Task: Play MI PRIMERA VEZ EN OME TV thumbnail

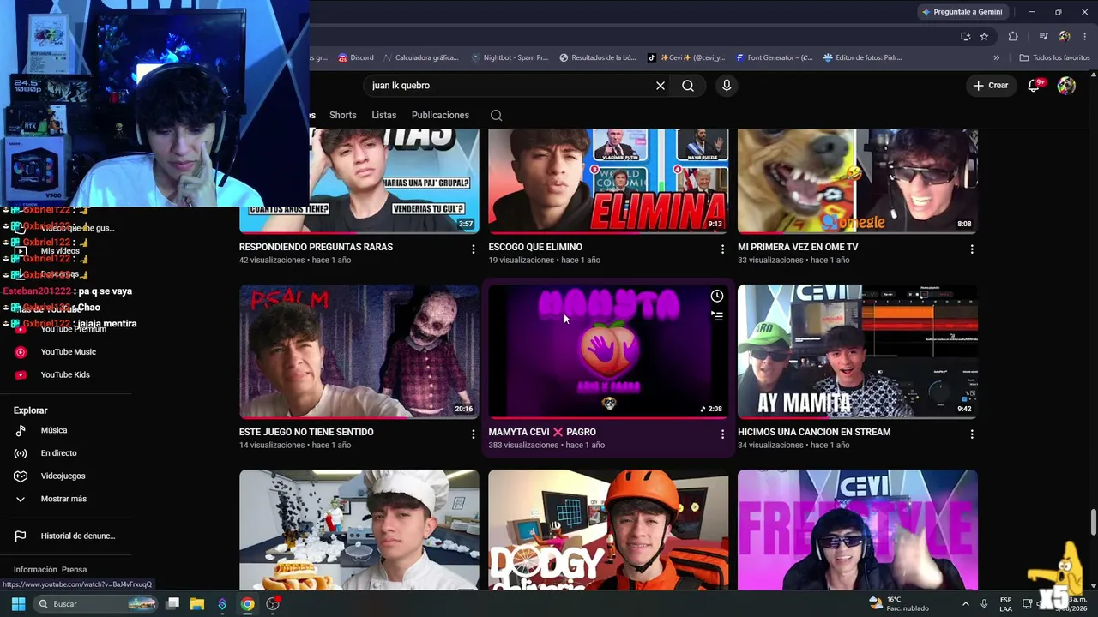Action: tap(858, 181)
